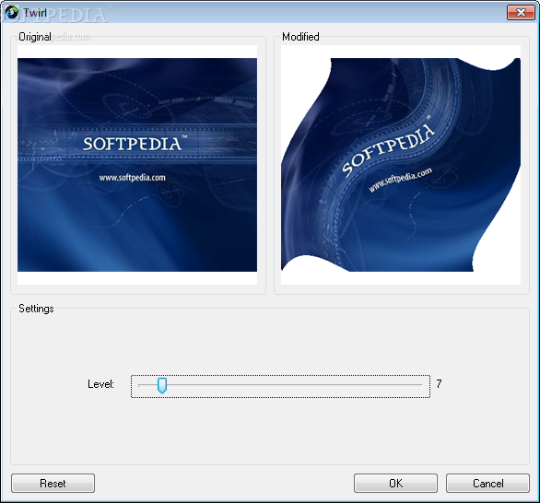The height and width of the screenshot is (503, 540).
Task: Click the Settings group label
Action: (36, 309)
